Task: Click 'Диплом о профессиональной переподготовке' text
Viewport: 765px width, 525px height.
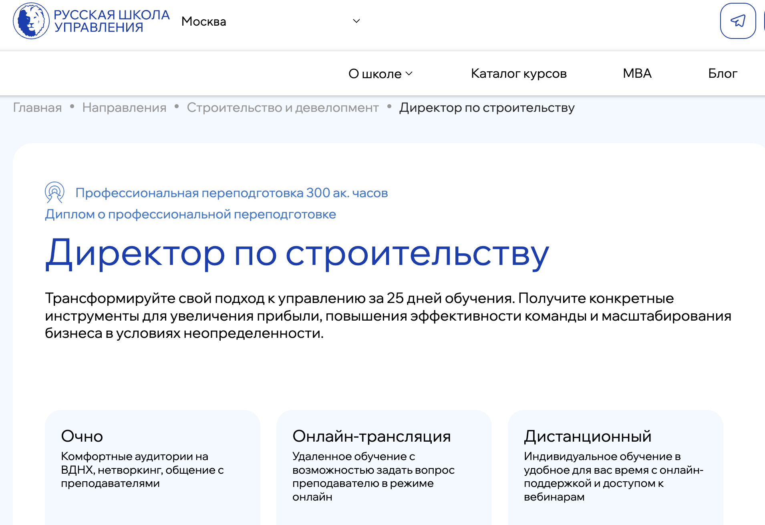Action: (x=190, y=214)
